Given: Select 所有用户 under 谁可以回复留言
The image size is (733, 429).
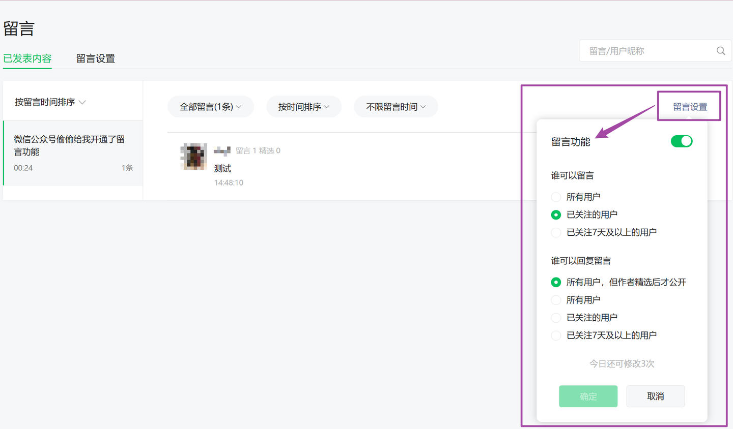Looking at the screenshot, I should tap(556, 300).
